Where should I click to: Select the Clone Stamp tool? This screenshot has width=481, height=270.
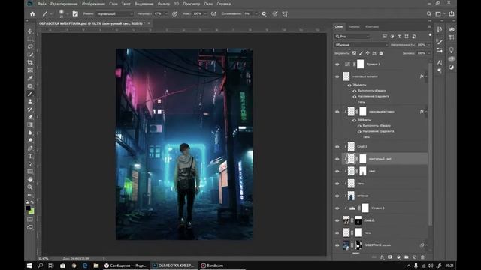(30, 102)
